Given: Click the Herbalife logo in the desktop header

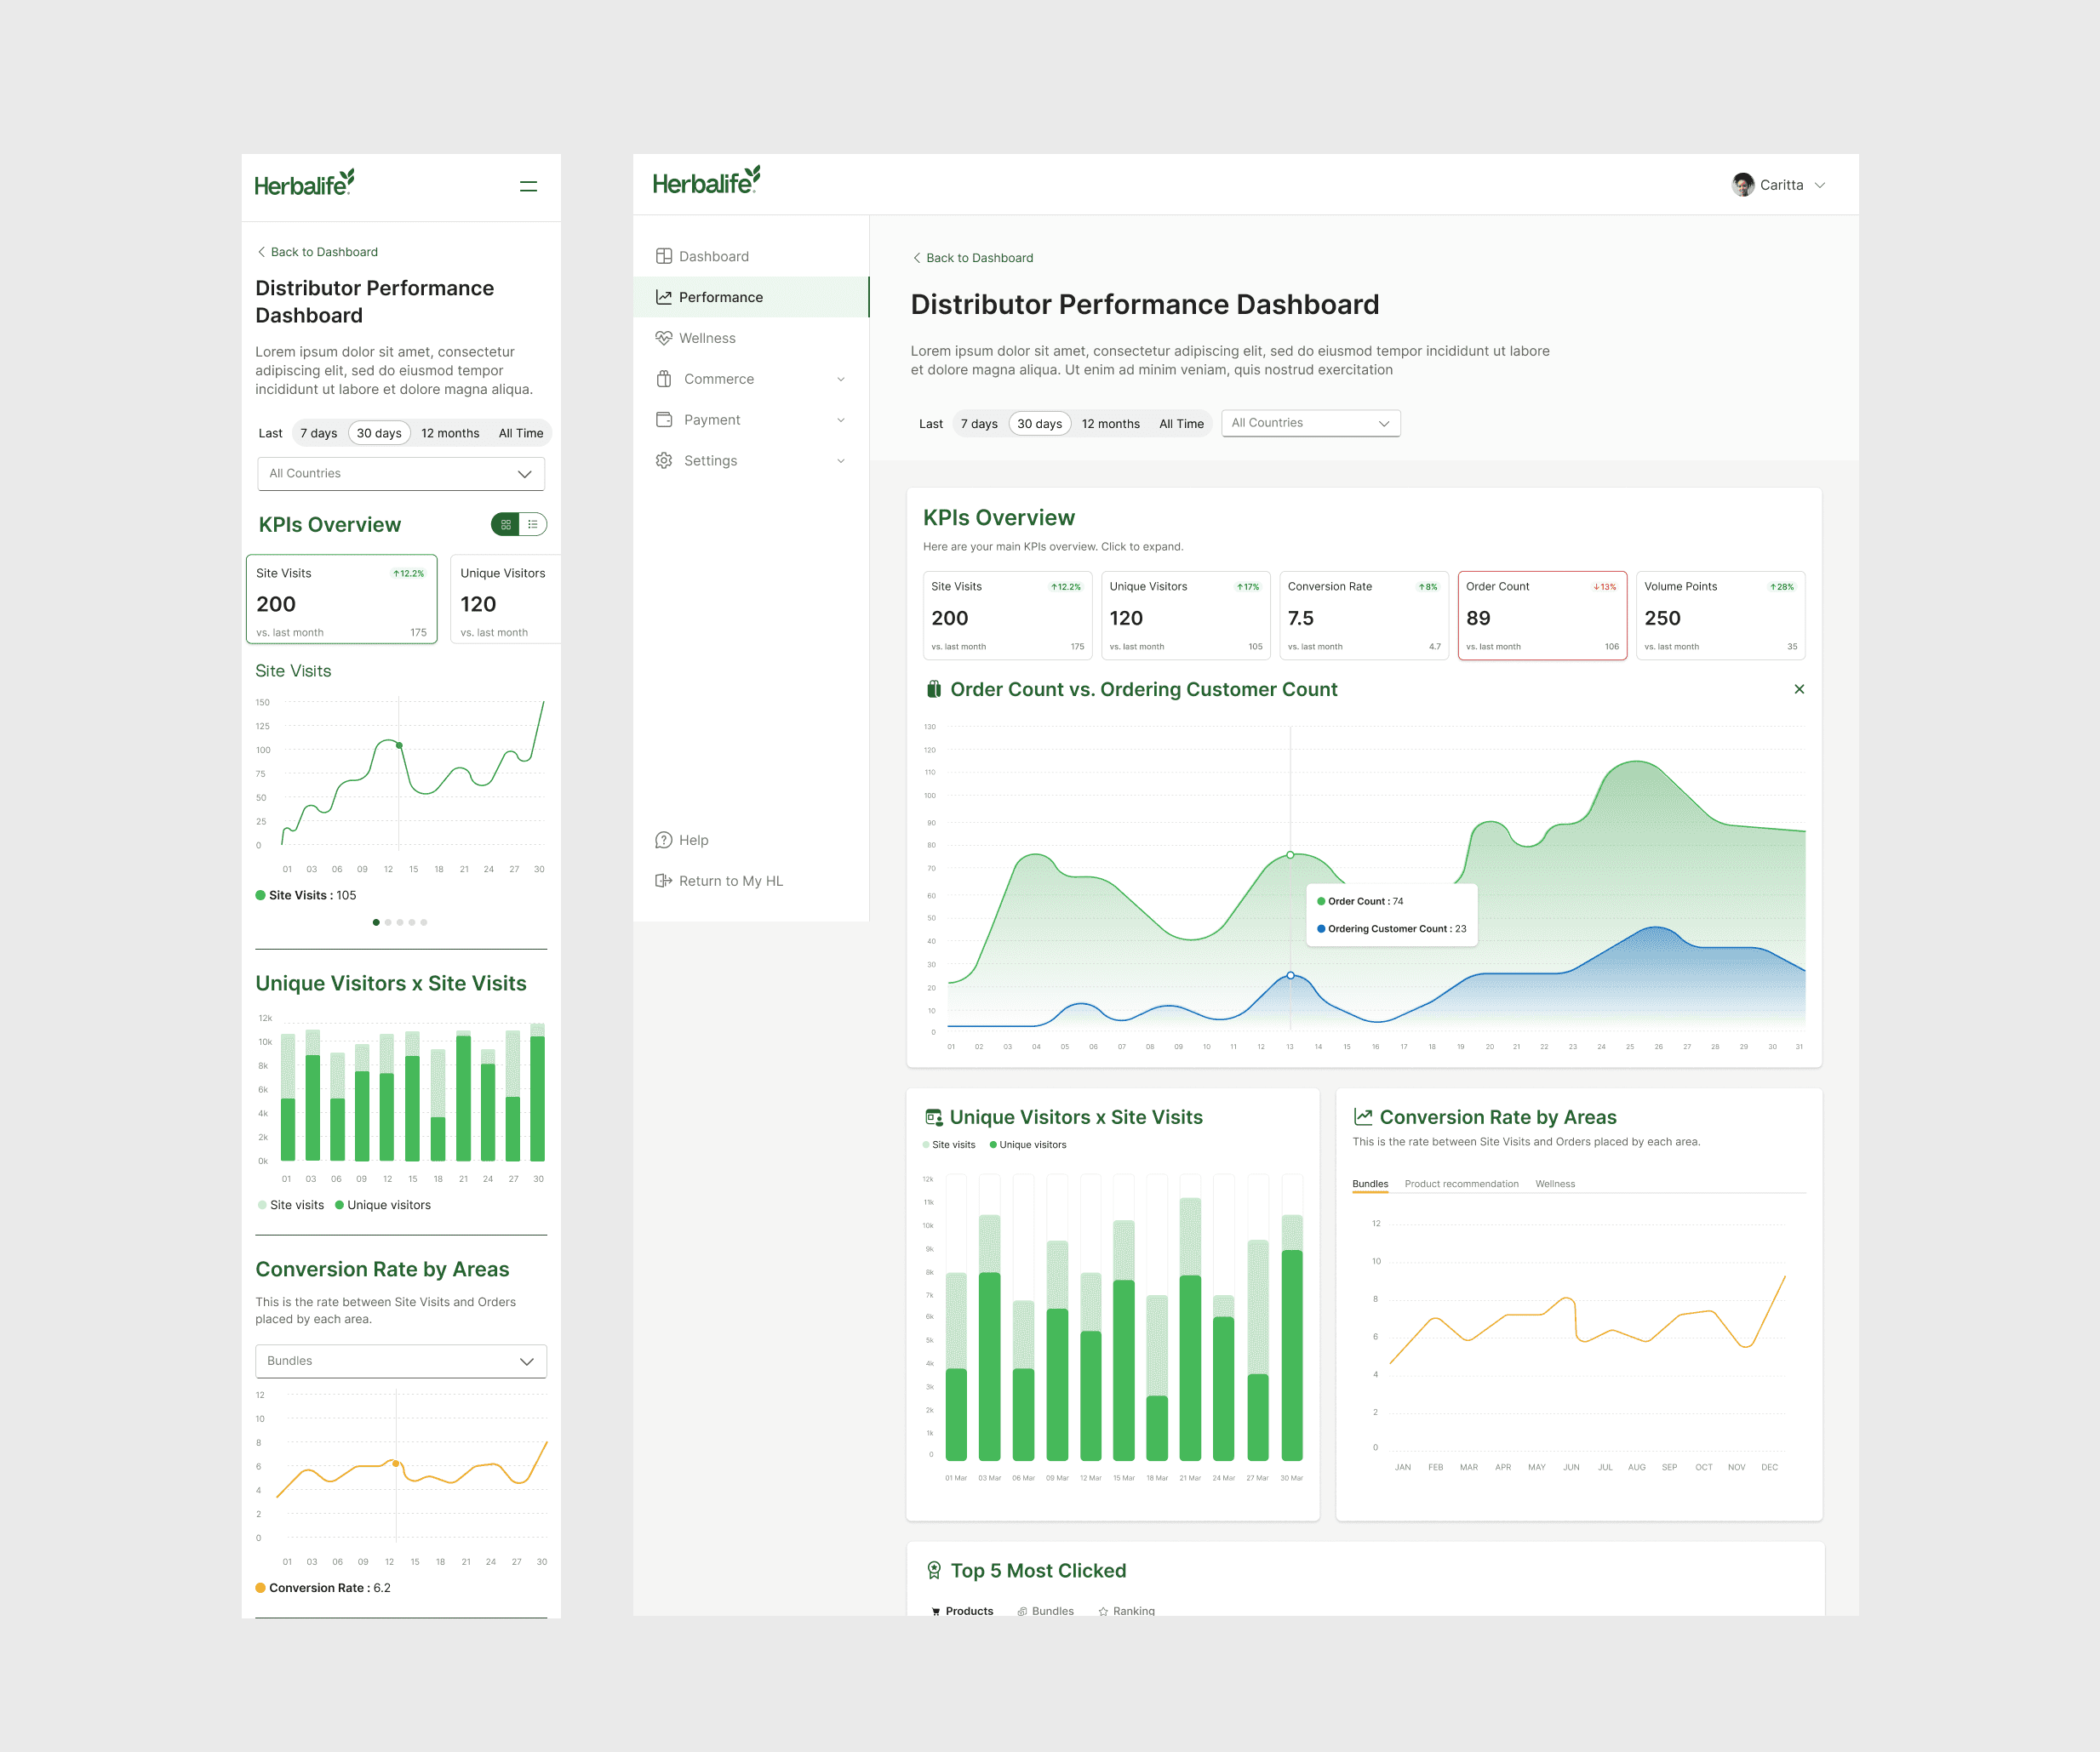Looking at the screenshot, I should click(706, 180).
